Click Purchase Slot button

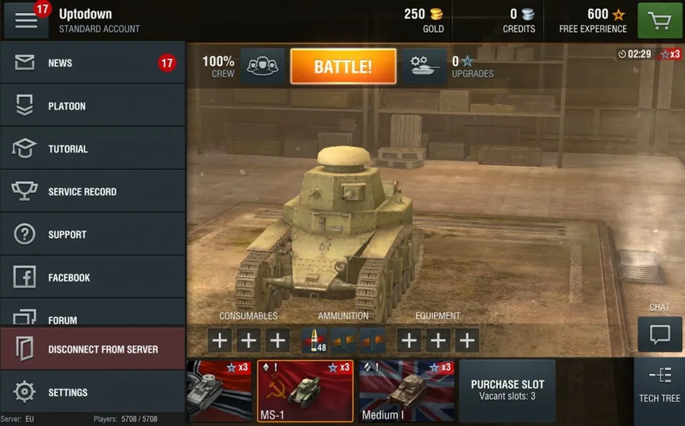(507, 390)
